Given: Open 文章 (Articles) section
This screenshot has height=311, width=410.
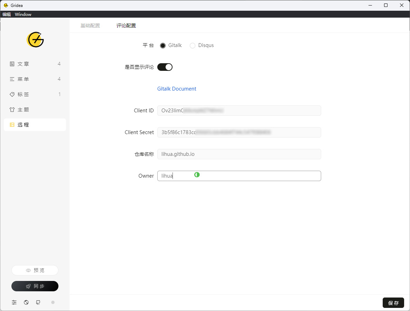Looking at the screenshot, I should 35,64.
